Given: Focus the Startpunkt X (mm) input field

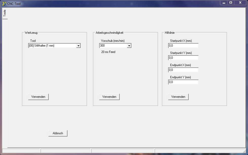Looking at the screenshot, I should click(183, 46).
